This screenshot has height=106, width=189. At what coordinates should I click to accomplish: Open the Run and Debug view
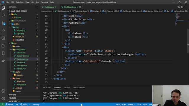pos(3,31)
